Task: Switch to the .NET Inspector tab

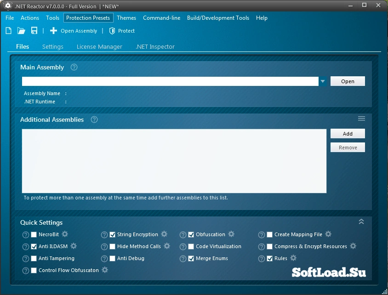Action: (155, 46)
